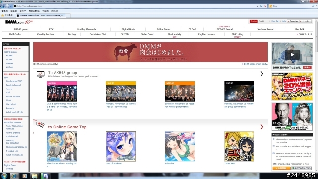This screenshot has width=318, height=179.
Task: Click the orange member registration button
Action: tap(281, 168)
